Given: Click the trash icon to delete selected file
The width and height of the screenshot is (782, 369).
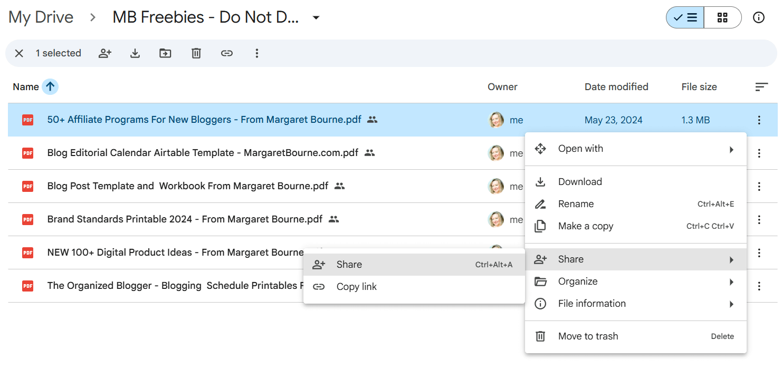Looking at the screenshot, I should tap(196, 53).
